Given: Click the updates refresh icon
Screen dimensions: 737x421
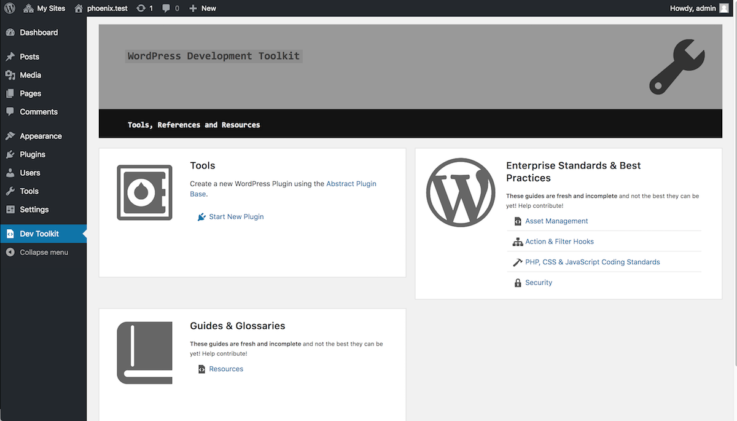Looking at the screenshot, I should 141,8.
